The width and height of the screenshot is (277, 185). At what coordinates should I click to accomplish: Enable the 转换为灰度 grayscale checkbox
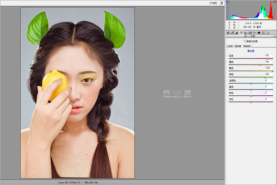click(245, 41)
